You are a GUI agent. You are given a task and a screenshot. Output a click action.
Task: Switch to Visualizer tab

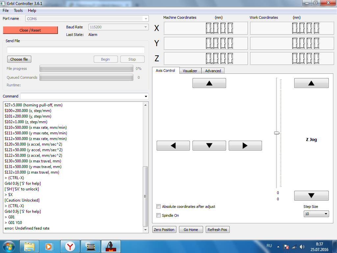click(190, 71)
